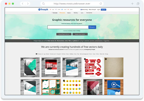
Task: Focus the Freepik search input field
Action: (68, 27)
